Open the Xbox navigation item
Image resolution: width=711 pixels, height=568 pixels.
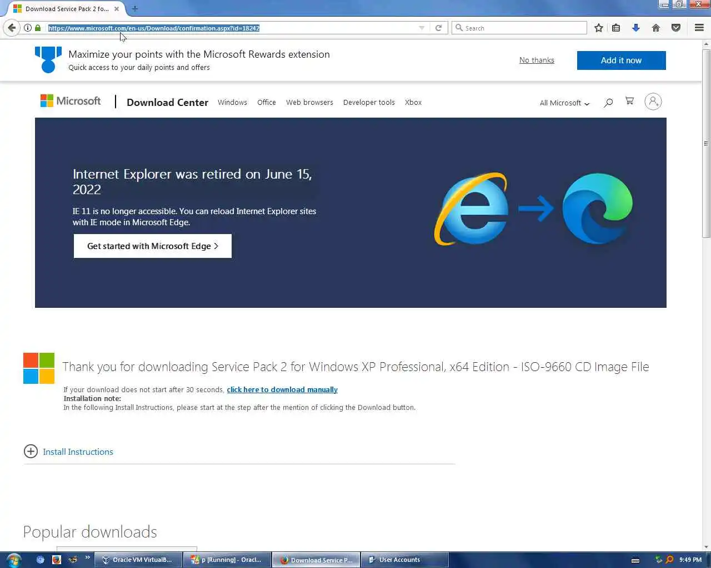(413, 102)
